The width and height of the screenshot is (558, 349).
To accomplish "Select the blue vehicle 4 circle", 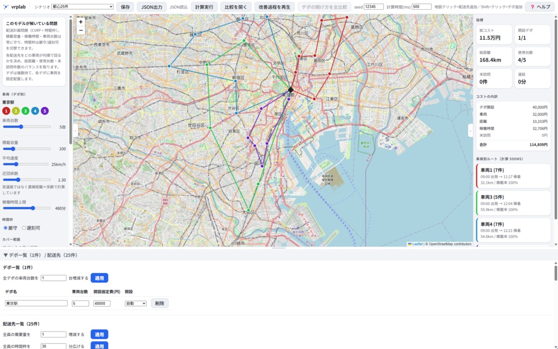I will point(35,111).
